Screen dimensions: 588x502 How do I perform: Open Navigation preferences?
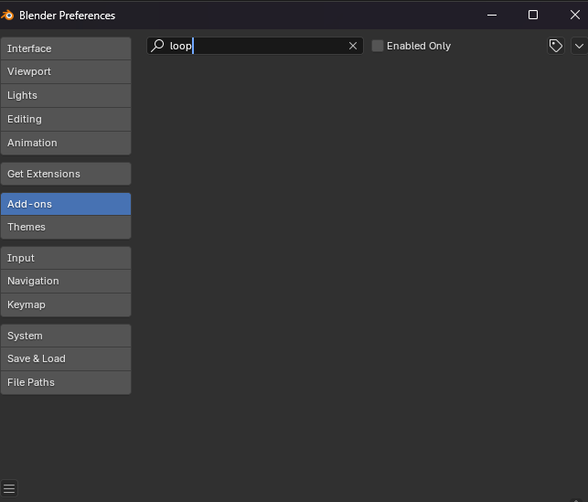pos(66,282)
